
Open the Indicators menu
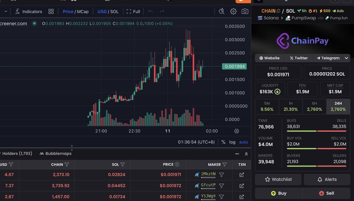coord(29,11)
